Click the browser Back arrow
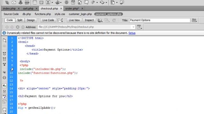This screenshot has width=204, height=114. tap(7, 27)
